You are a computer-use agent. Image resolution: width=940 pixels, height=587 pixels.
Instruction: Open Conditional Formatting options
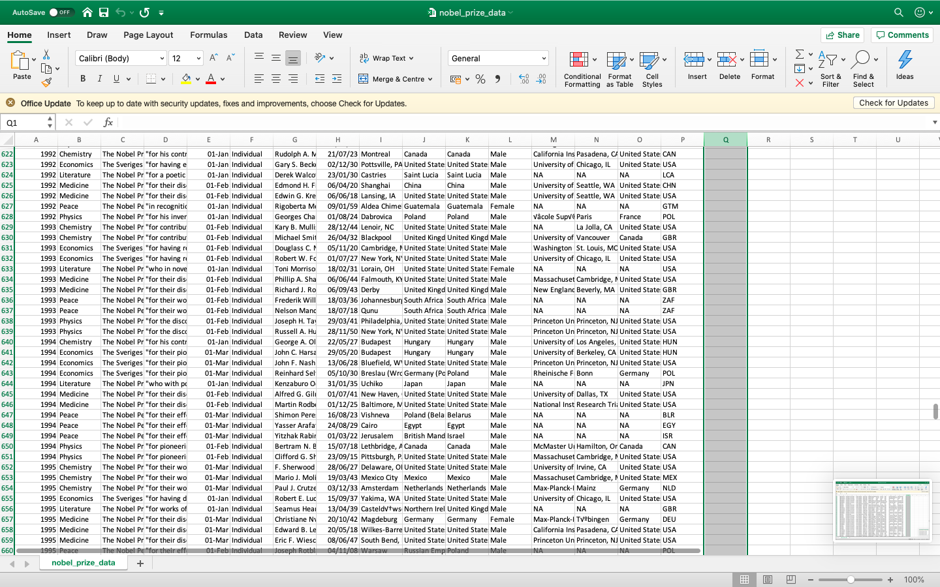pyautogui.click(x=582, y=68)
